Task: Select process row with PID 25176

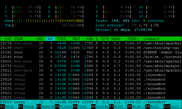Action: point(91,43)
